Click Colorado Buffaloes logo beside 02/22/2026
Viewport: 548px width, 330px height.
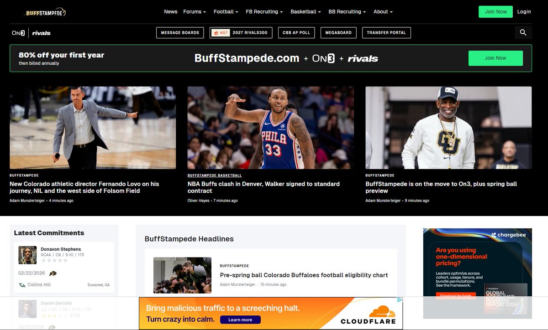pos(53,273)
